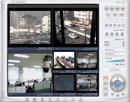This screenshot has width=130, height=102.
Task: Select the top-right road traffic camera feed
Action: pyautogui.click(x=75, y=27)
